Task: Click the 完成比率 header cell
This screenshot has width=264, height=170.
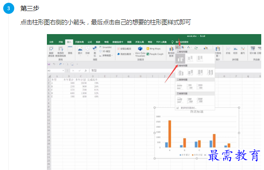Action: pos(93,80)
